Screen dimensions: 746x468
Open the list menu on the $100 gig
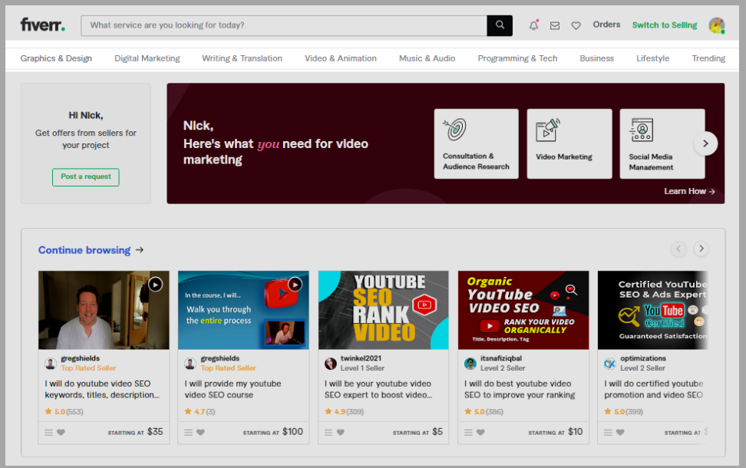tap(188, 433)
